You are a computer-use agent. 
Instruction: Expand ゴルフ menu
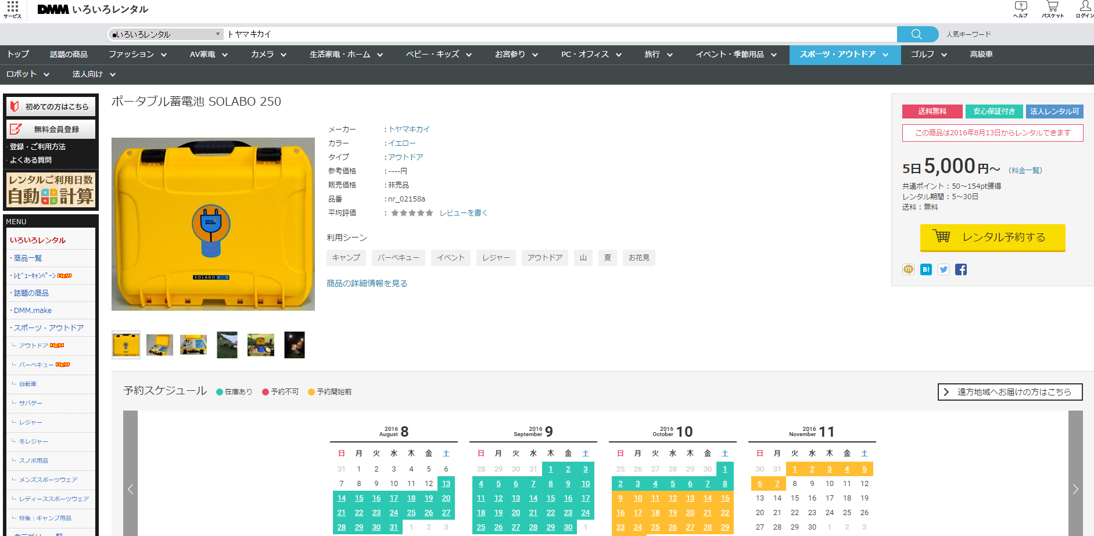[929, 55]
